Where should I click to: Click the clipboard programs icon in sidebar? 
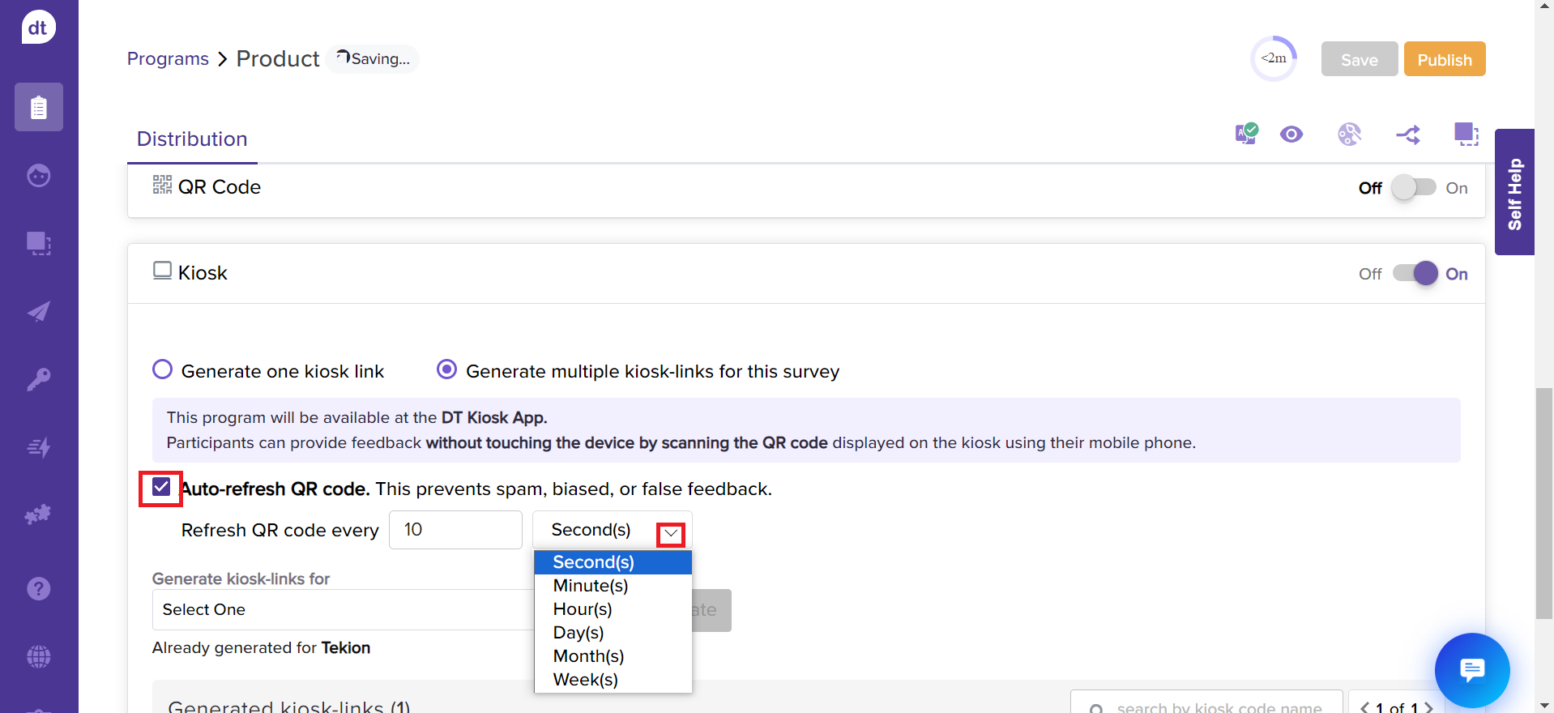click(38, 107)
